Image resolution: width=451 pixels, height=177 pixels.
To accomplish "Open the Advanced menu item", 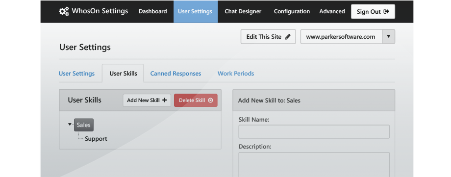I will 332,11.
